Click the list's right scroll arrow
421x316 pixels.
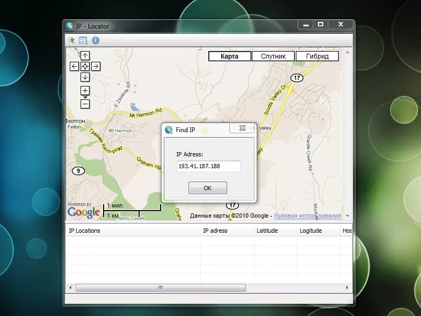[x=347, y=288]
